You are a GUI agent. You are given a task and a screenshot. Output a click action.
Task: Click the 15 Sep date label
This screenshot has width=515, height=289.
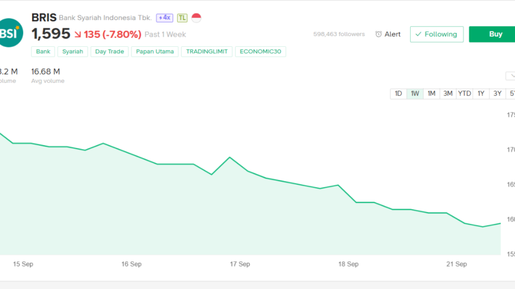23,264
